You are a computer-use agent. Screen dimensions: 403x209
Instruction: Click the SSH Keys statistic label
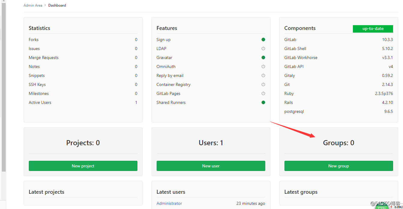[37, 84]
